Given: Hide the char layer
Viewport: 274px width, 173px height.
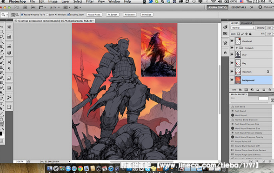Looking at the screenshot, I should point(232,54).
